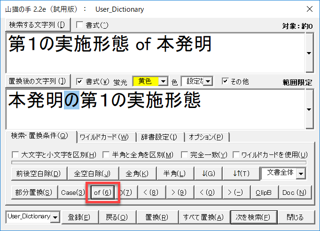Viewport: 320px width, 231px height.
Task: Click the highlighted of (6) button
Action: point(102,192)
